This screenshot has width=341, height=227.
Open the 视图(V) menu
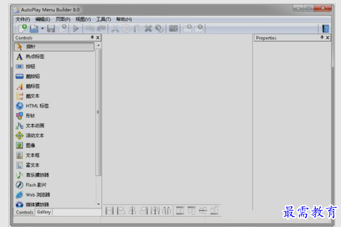tap(83, 19)
